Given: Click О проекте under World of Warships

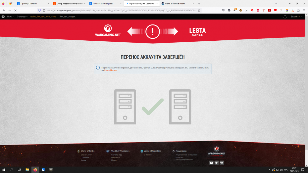Looking at the screenshot, I should [148, 155].
